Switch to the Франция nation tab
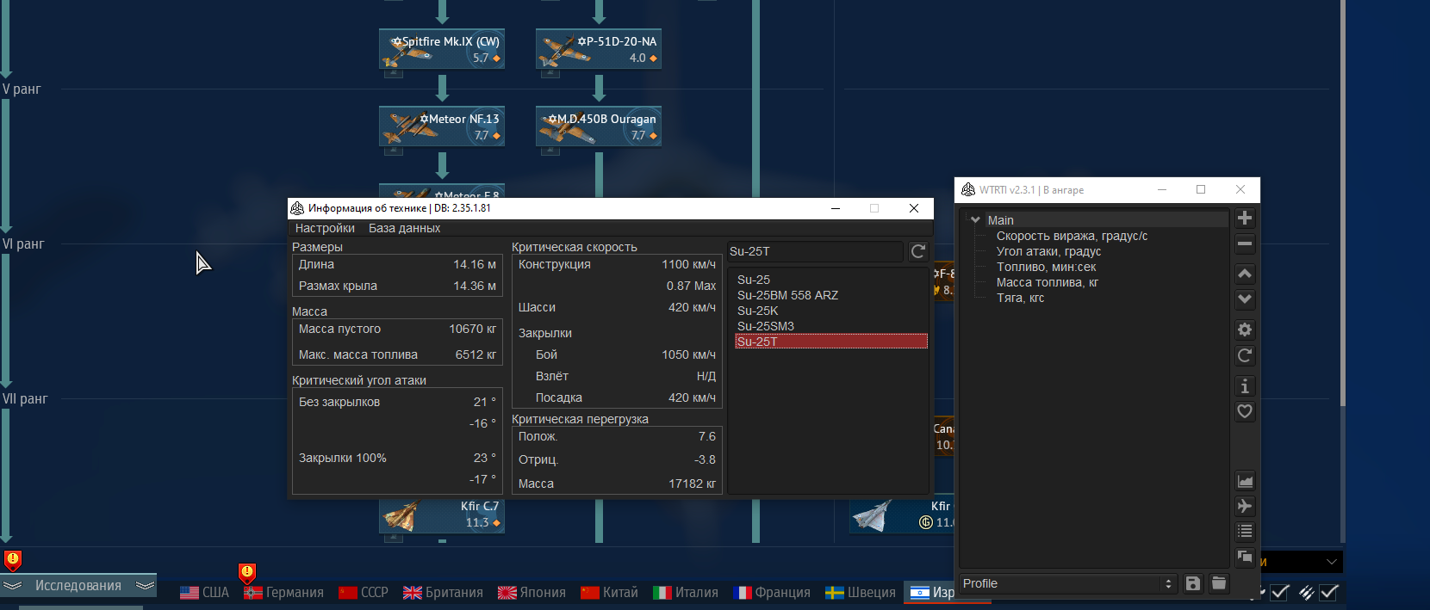 (772, 592)
